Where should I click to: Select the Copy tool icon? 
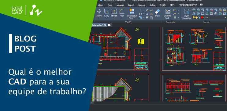pos(106,11)
